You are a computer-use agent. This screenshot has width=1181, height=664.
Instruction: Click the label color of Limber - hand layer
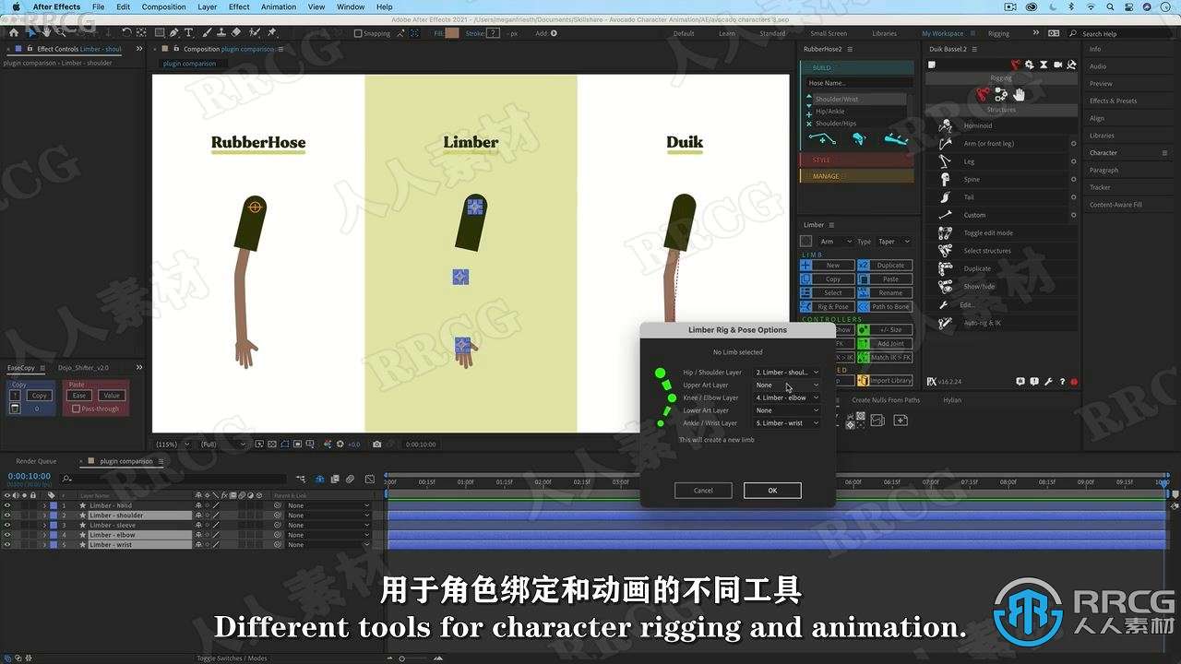(x=53, y=505)
